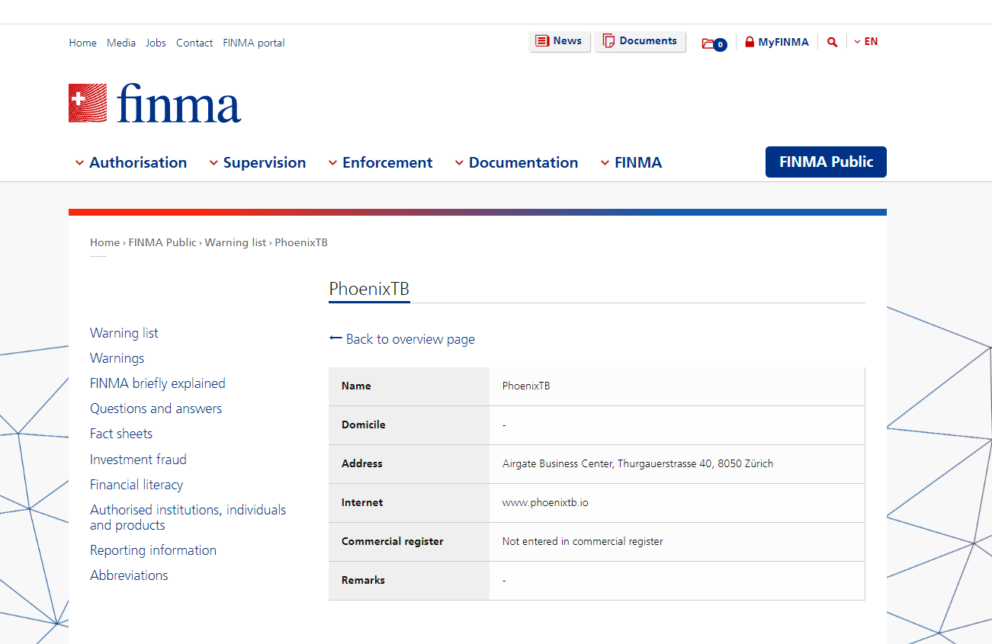Click the Domicile row label

click(x=364, y=425)
